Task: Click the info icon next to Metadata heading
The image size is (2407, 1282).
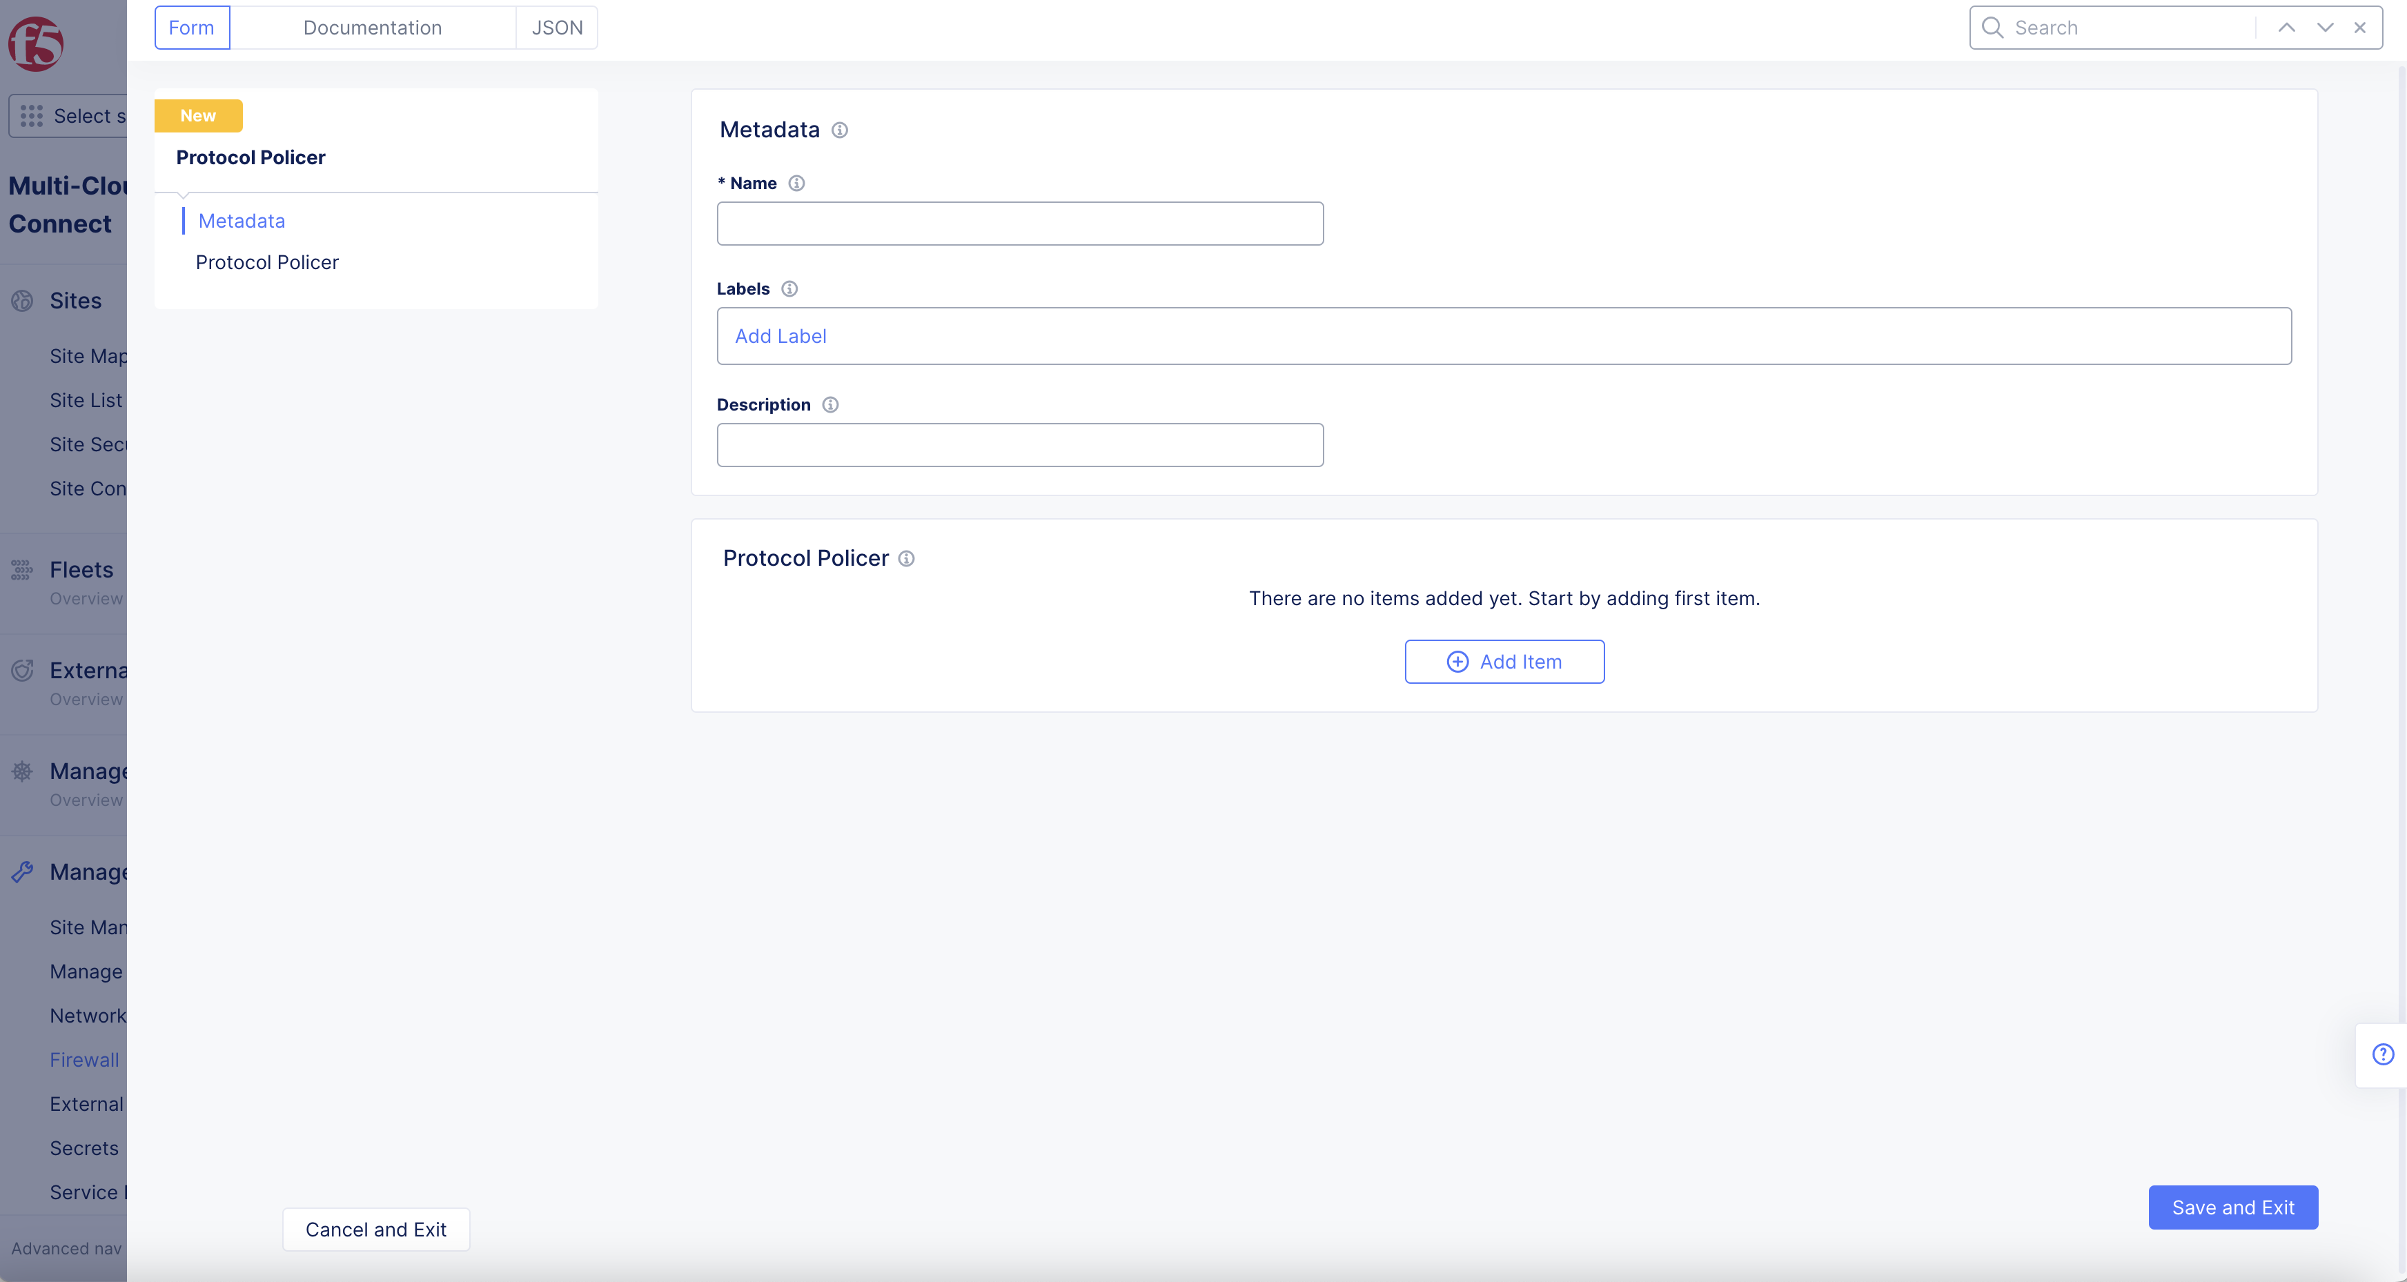Action: tap(839, 130)
